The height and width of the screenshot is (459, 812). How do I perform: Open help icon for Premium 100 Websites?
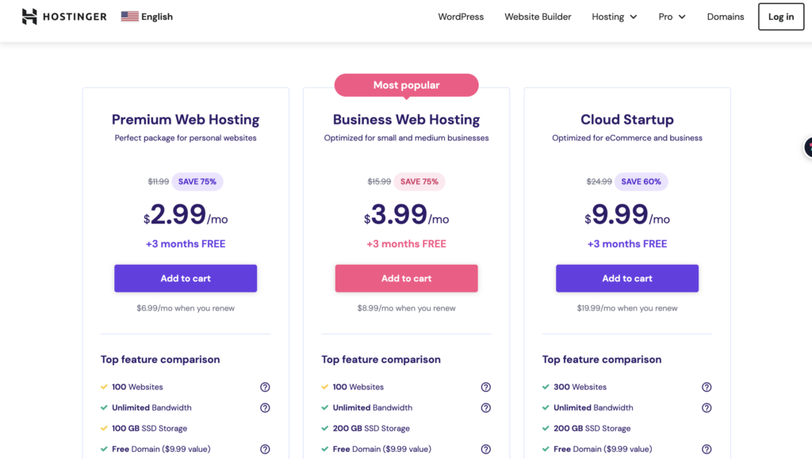(x=265, y=387)
